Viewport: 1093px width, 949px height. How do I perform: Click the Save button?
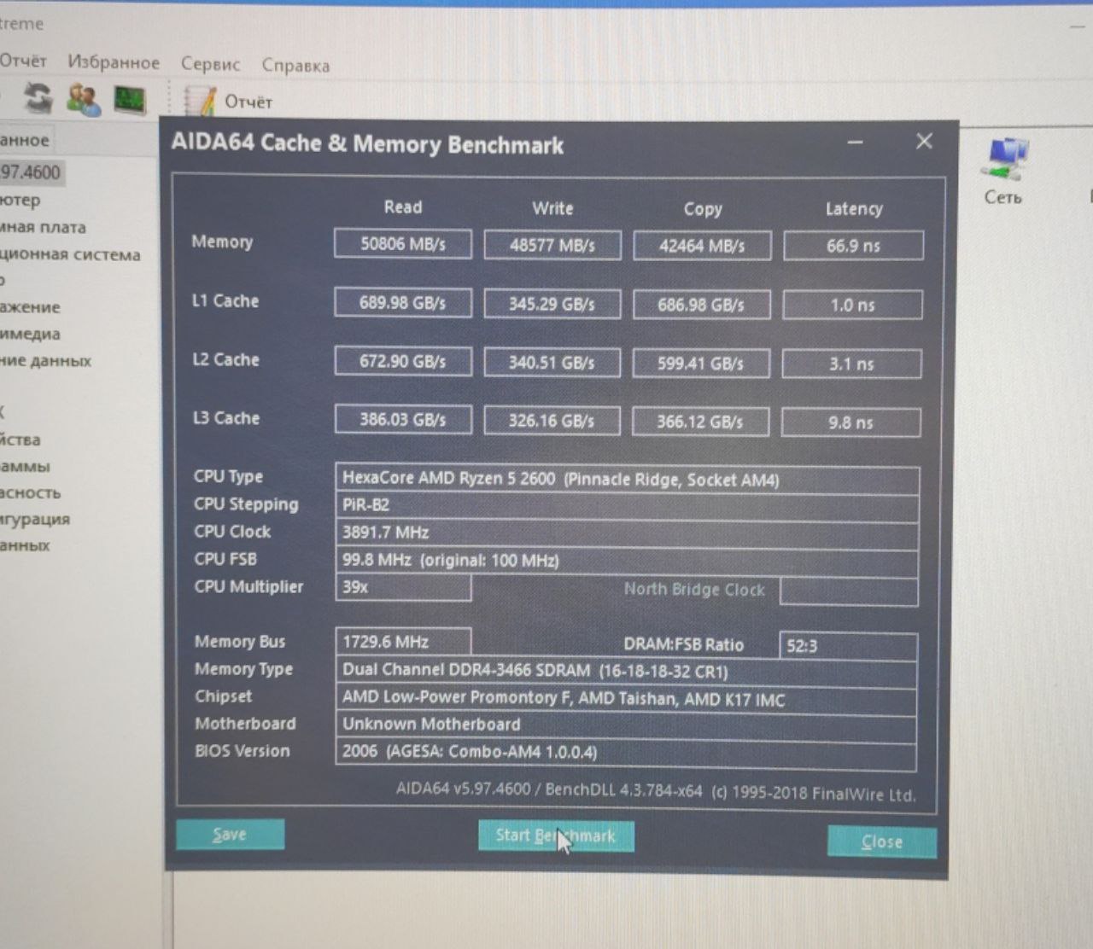pyautogui.click(x=230, y=835)
